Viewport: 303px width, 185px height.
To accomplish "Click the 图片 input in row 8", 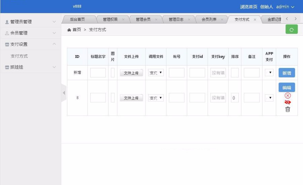I will (x=113, y=98).
